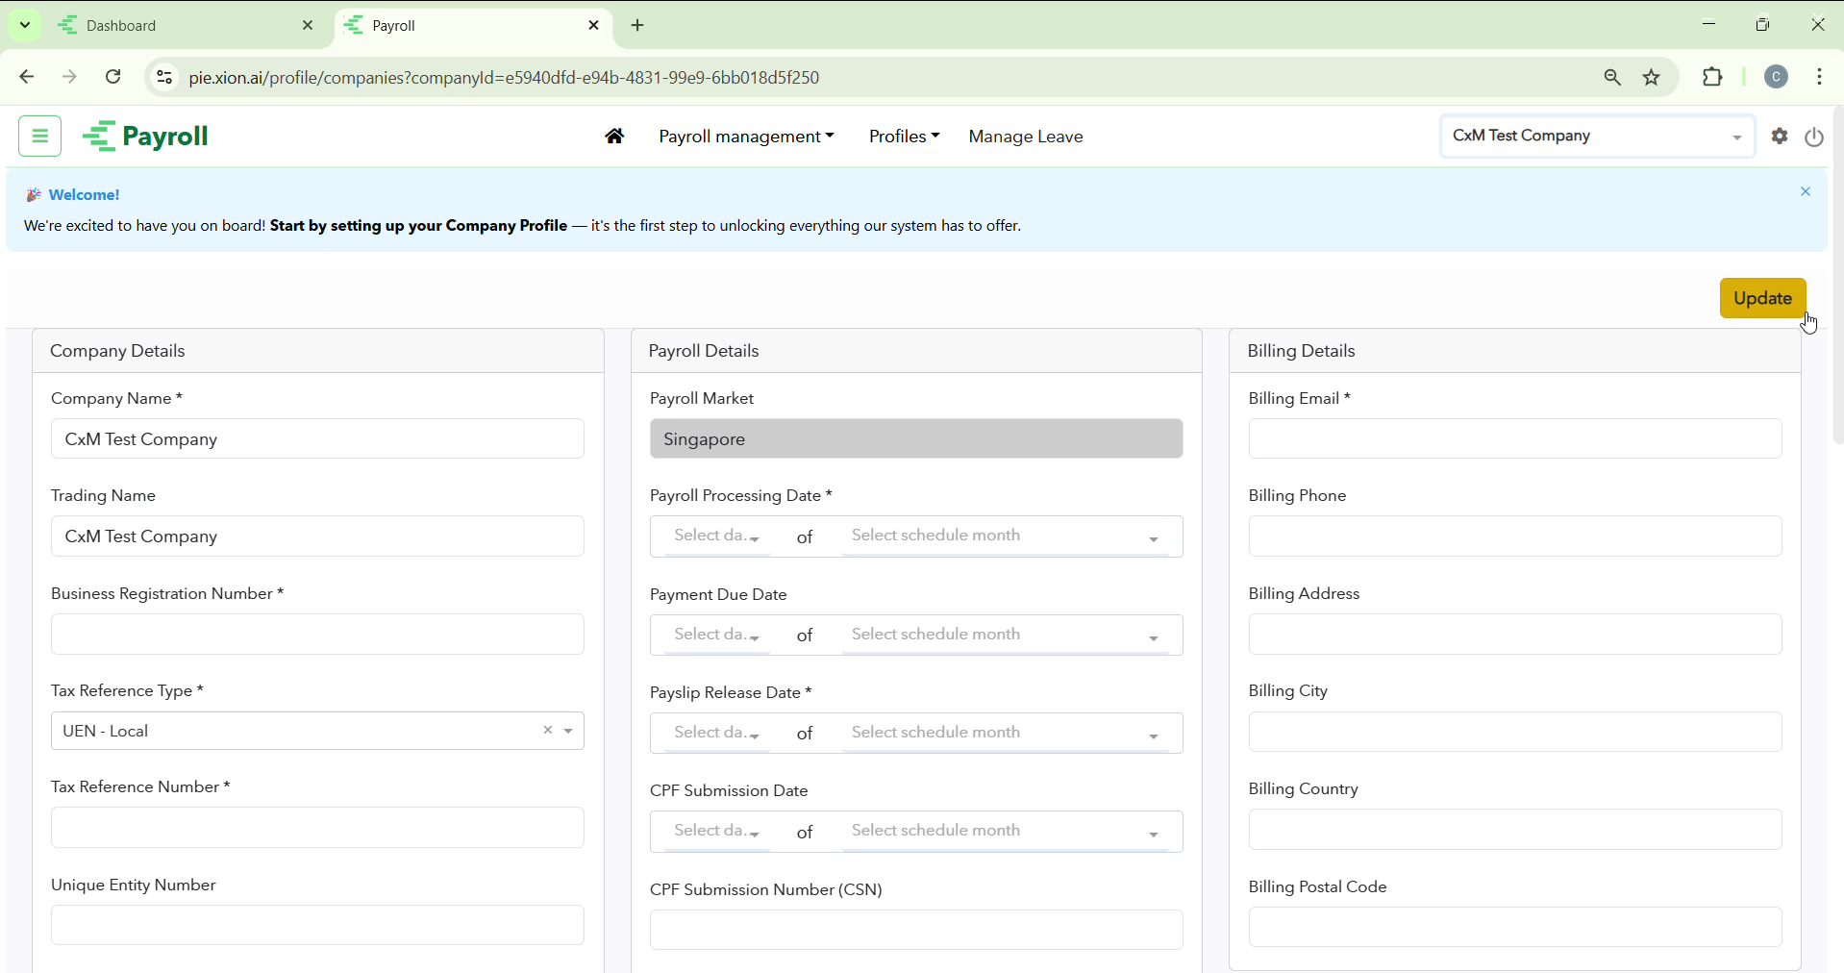Open Manage Leave page
This screenshot has height=973, width=1844.
pos(1026,137)
